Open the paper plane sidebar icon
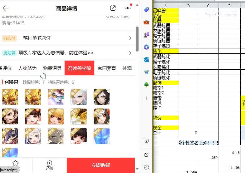 click(x=146, y=72)
